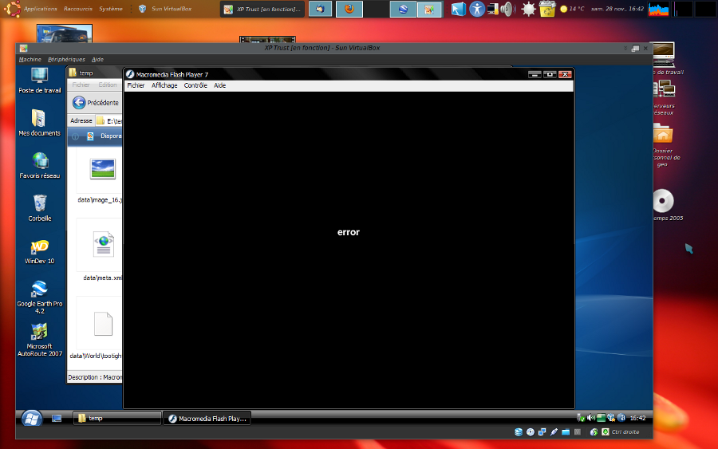Open the Favoris réseau desktop icon

pyautogui.click(x=39, y=161)
